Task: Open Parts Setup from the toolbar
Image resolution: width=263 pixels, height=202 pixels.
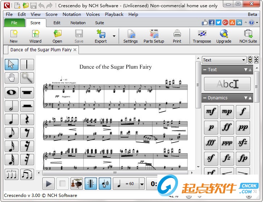Action: pos(154,36)
